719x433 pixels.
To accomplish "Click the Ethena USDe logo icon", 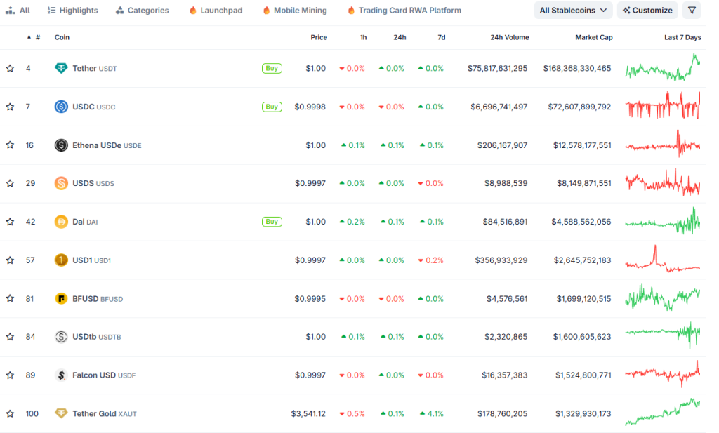I will (x=61, y=145).
